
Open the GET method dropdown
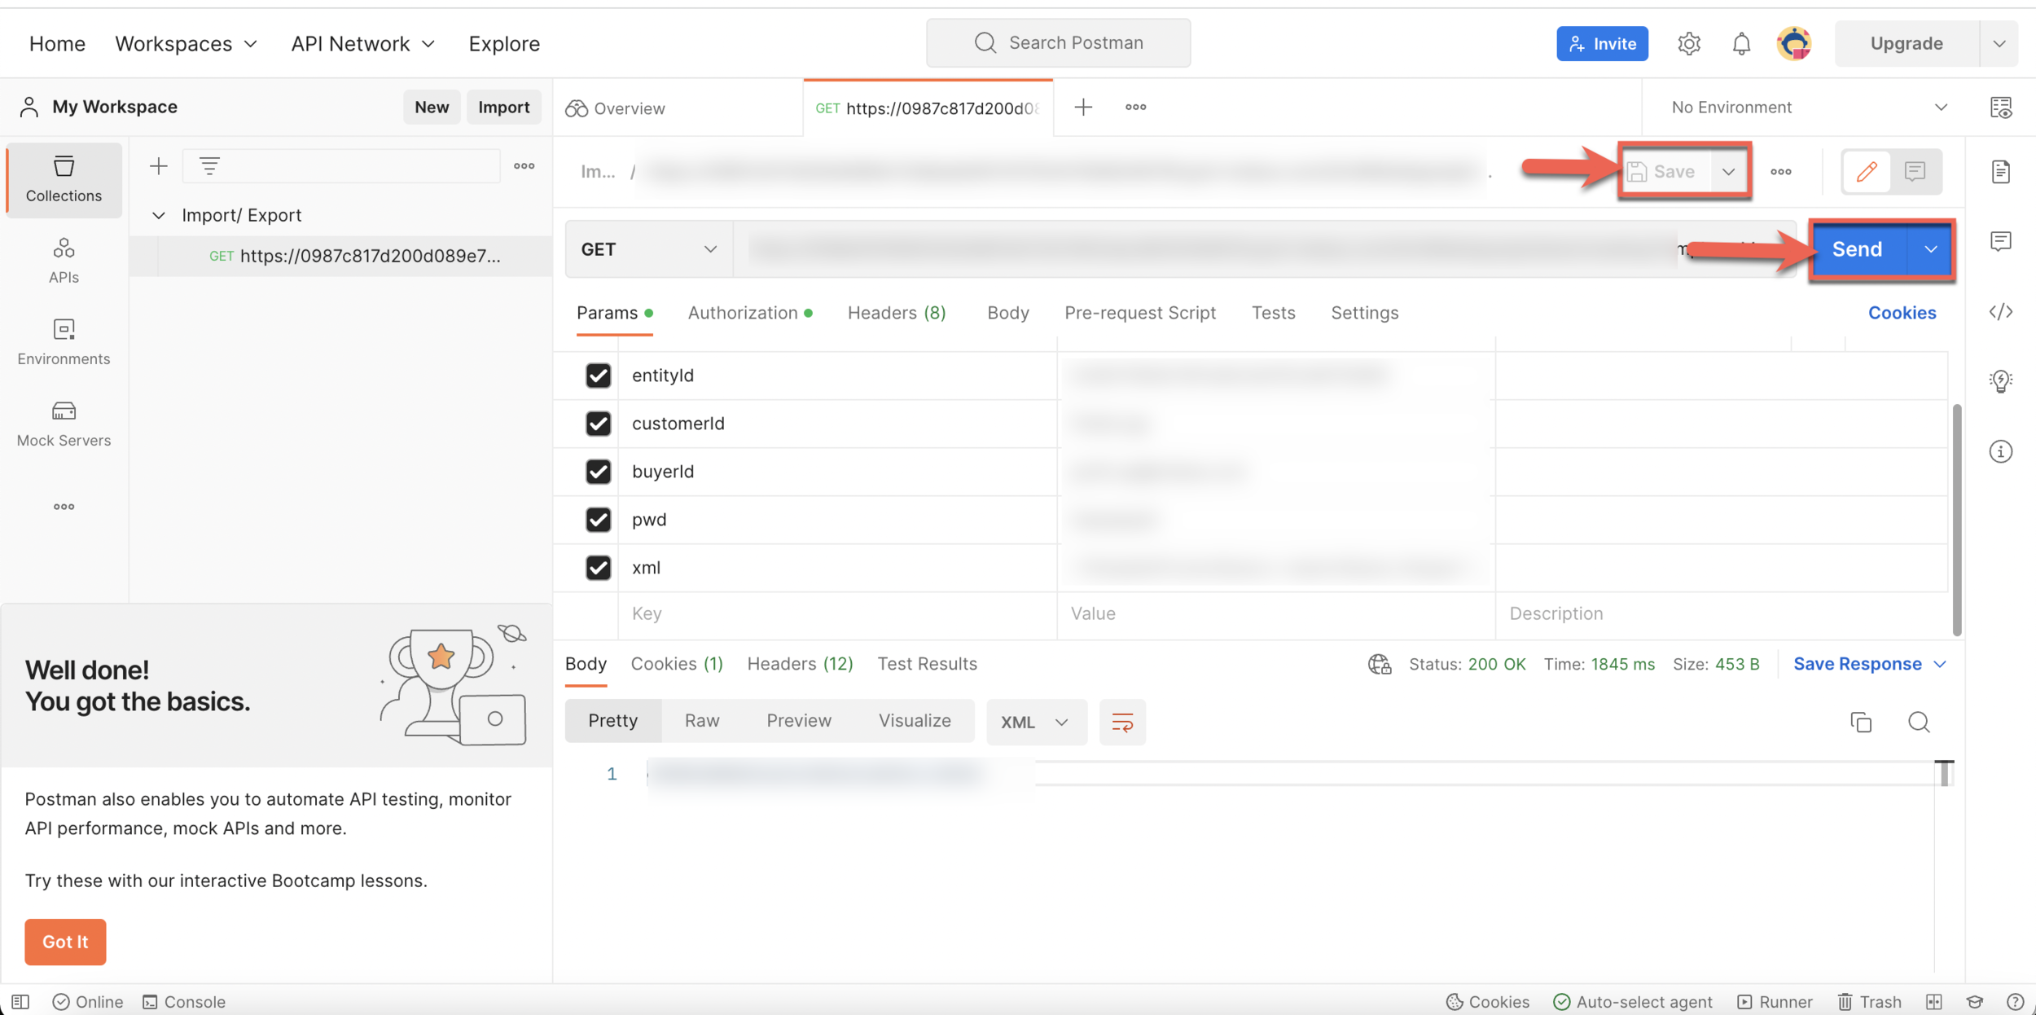(649, 249)
